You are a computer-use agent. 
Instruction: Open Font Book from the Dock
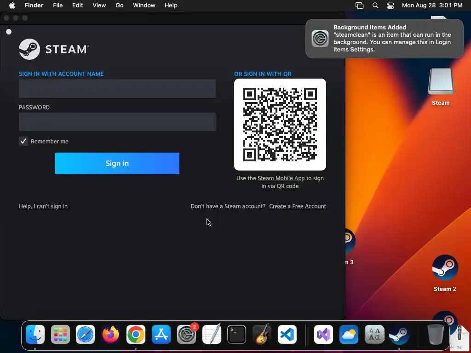click(374, 334)
